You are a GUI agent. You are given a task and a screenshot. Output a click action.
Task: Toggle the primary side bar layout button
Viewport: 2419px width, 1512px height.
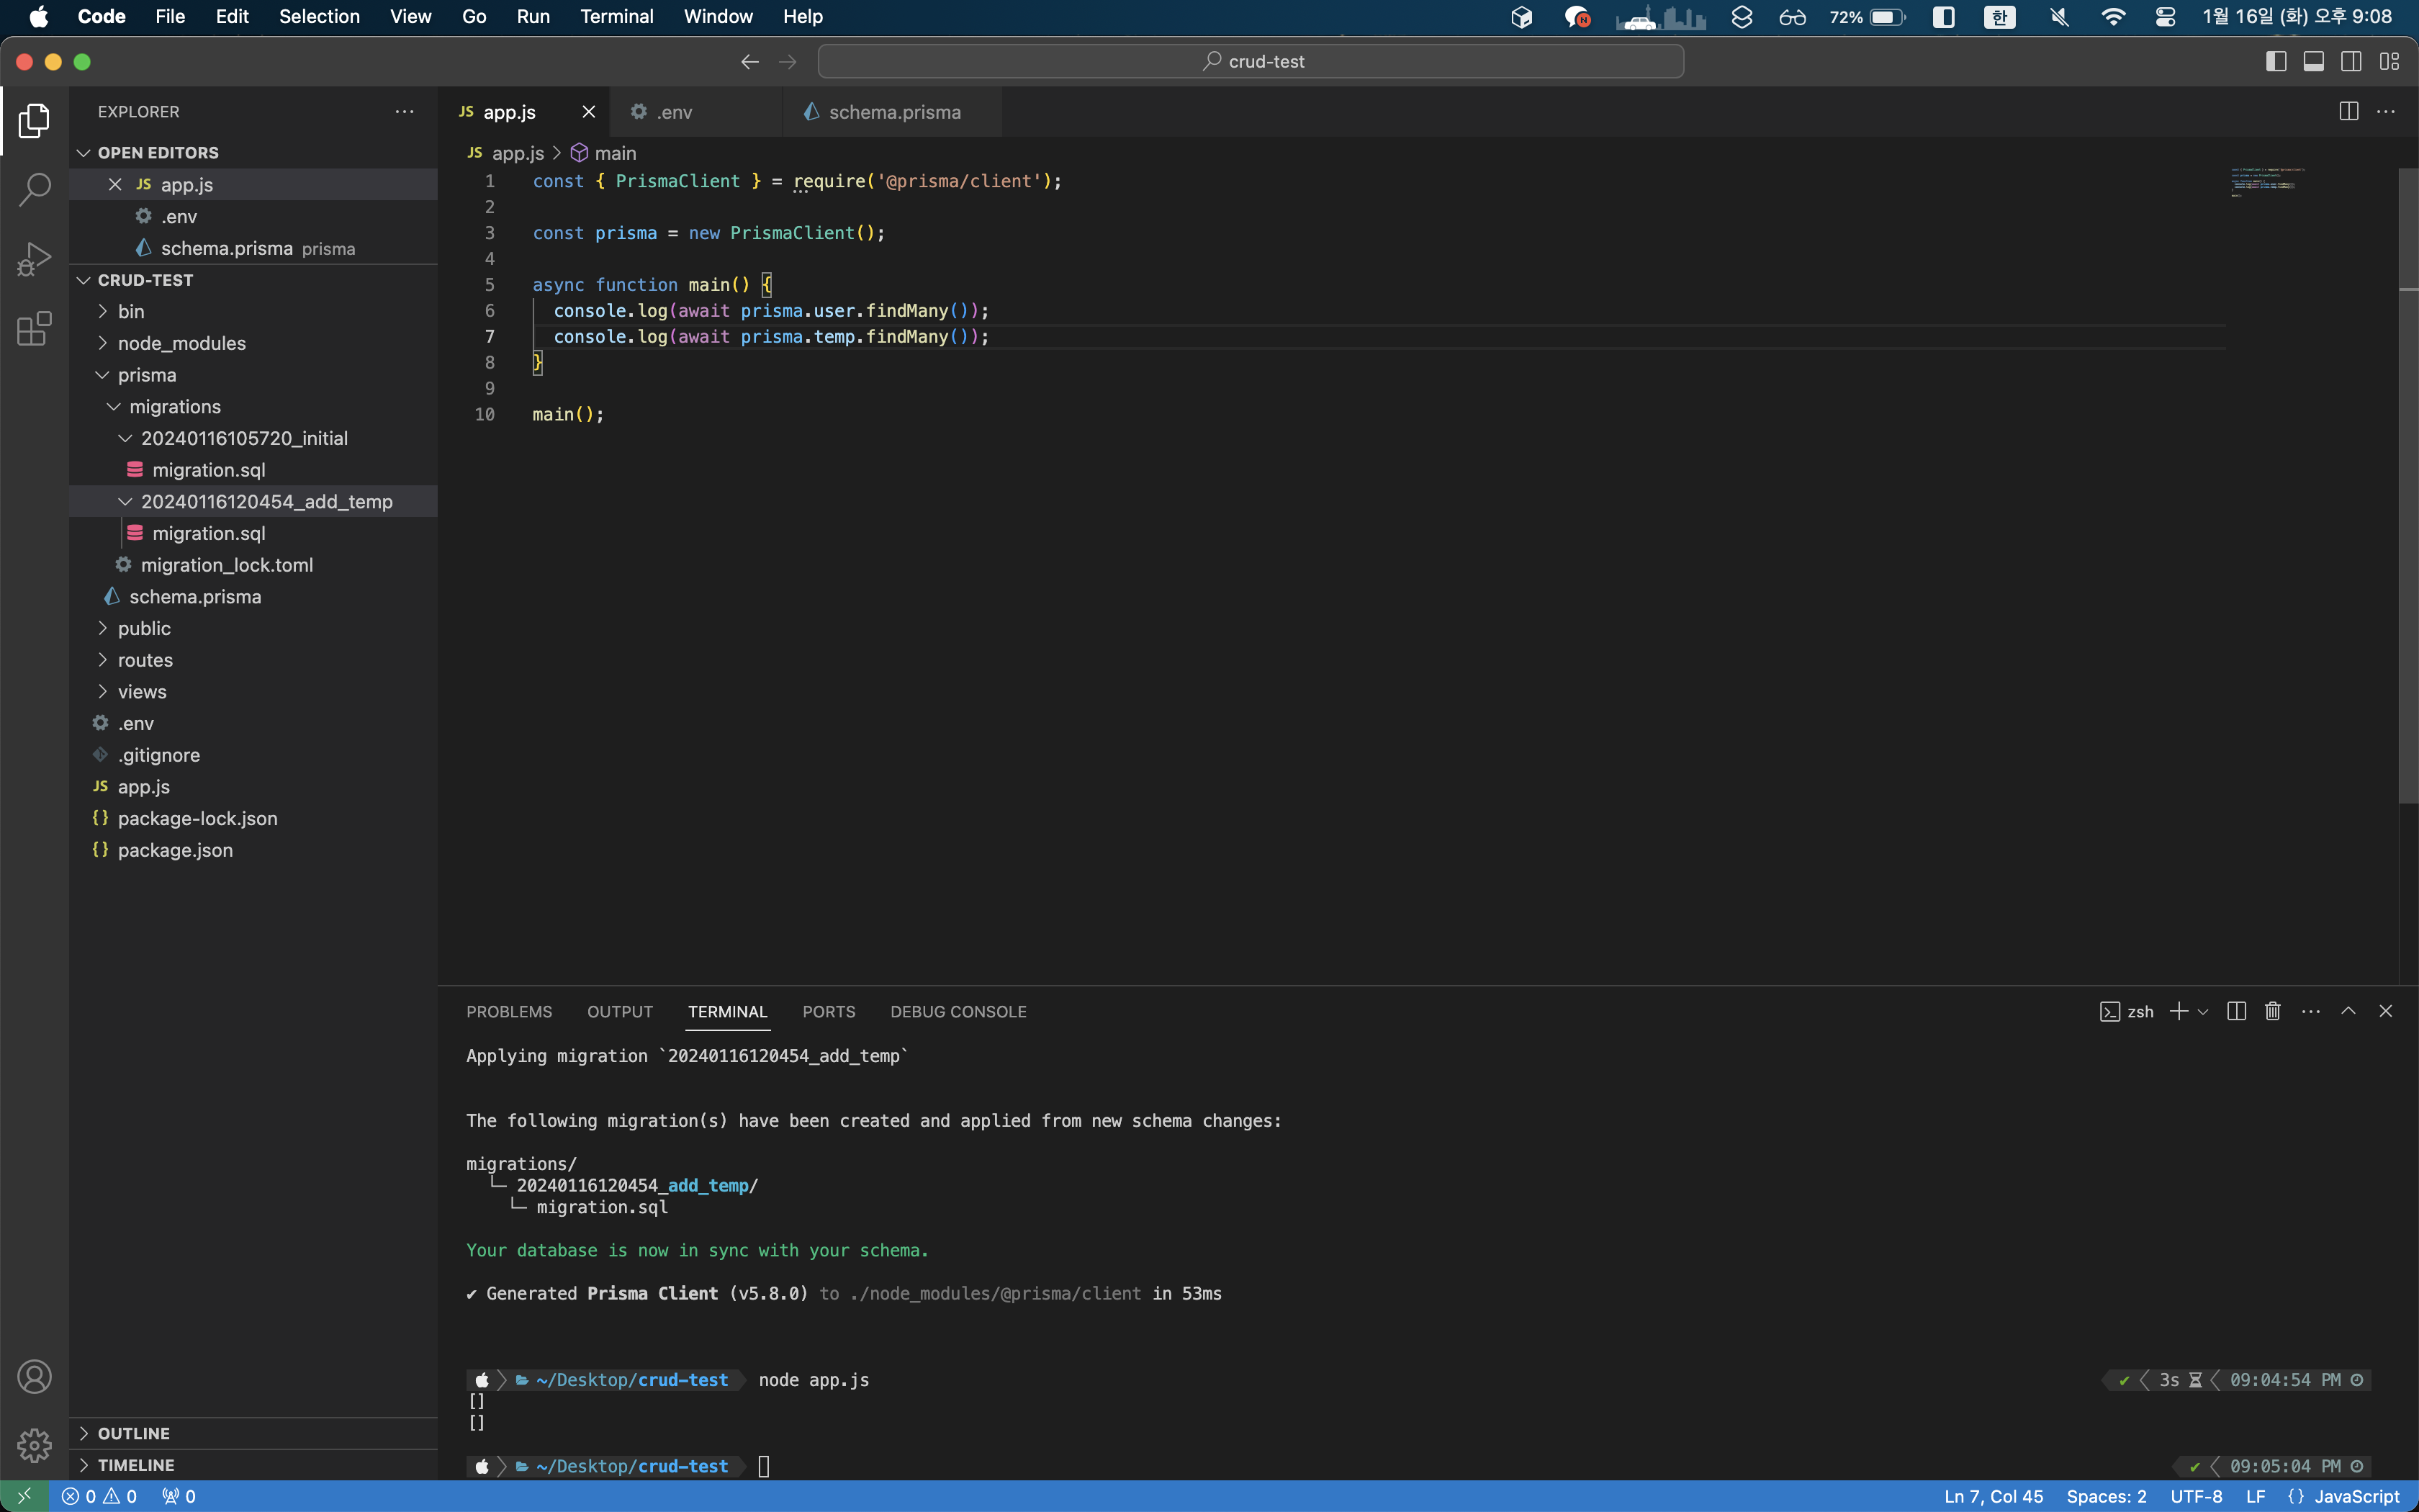coord(2276,62)
